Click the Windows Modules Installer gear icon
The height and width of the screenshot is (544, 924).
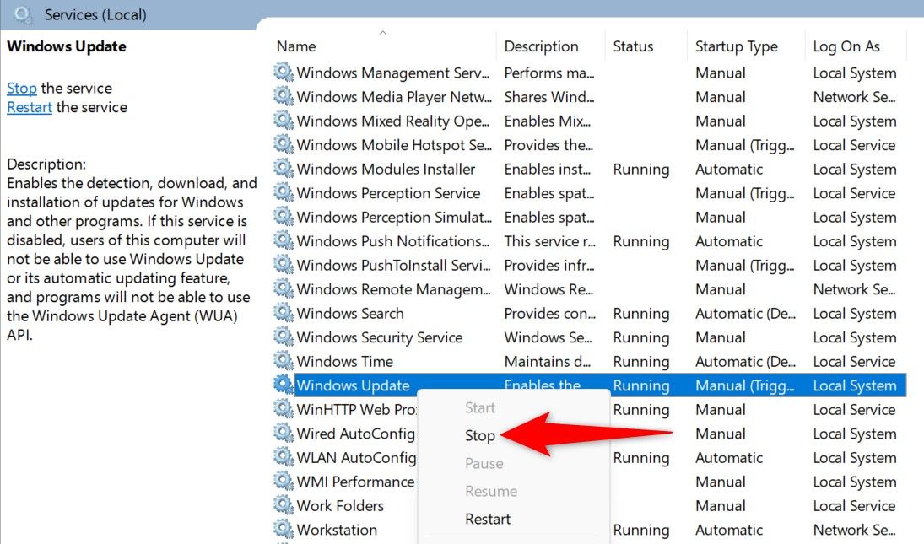click(282, 169)
